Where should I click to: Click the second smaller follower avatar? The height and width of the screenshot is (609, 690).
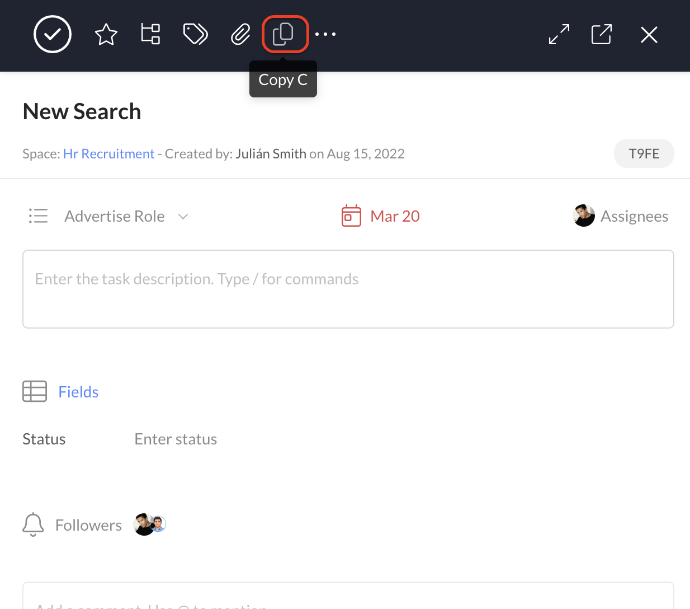pyautogui.click(x=159, y=524)
